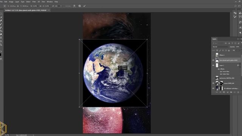Viewport: 242px width, 136px height.
Task: Click the Opacity value field
Action: [238, 47]
